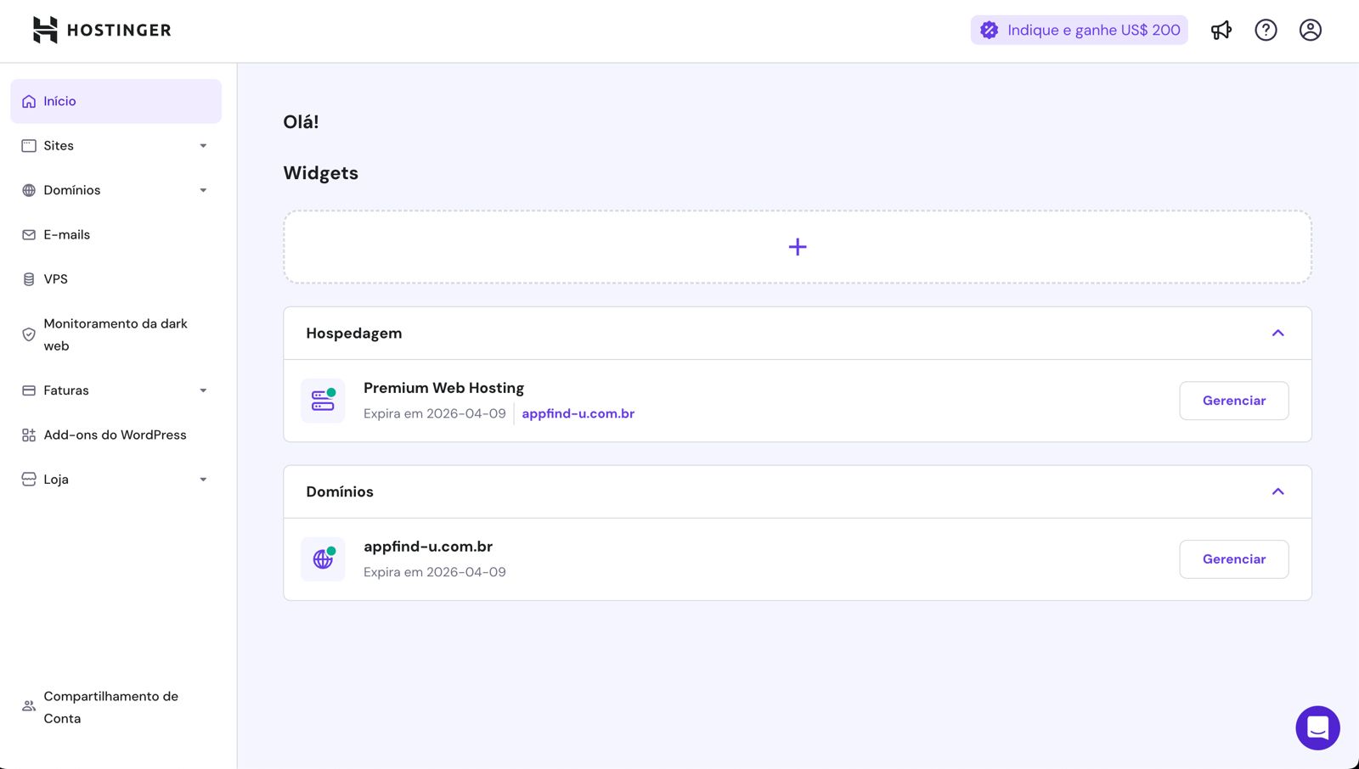
Task: Add a new widget with plus icon
Action: [x=797, y=247]
